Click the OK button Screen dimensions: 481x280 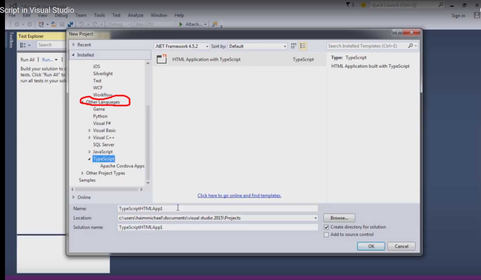tap(371, 246)
